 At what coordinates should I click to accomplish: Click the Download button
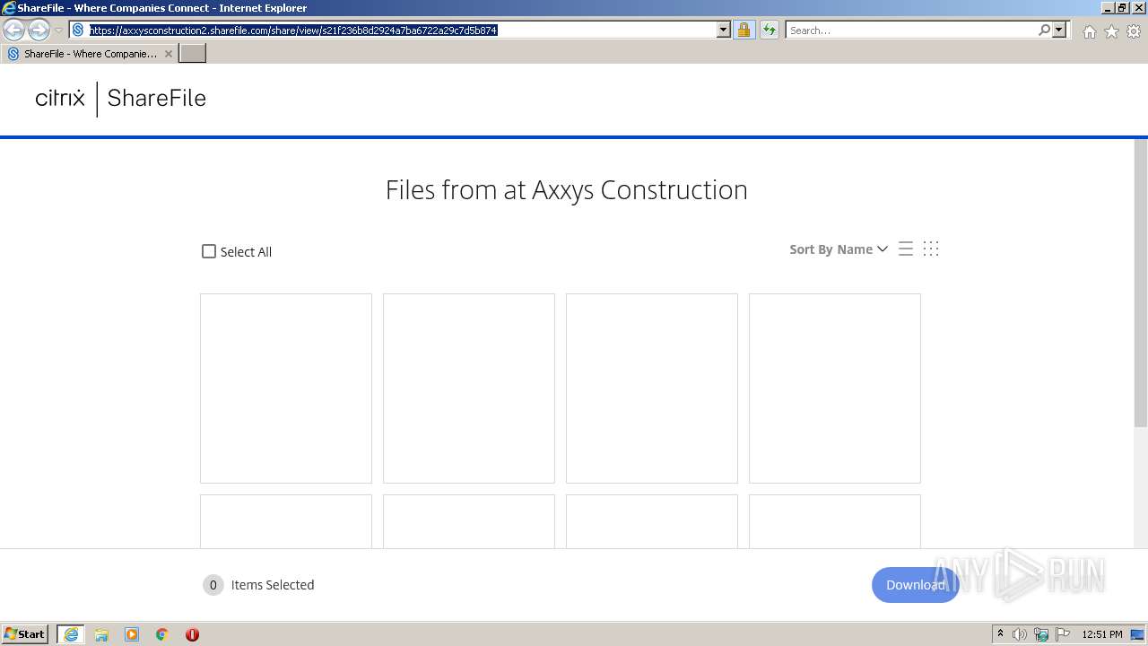pyautogui.click(x=915, y=585)
